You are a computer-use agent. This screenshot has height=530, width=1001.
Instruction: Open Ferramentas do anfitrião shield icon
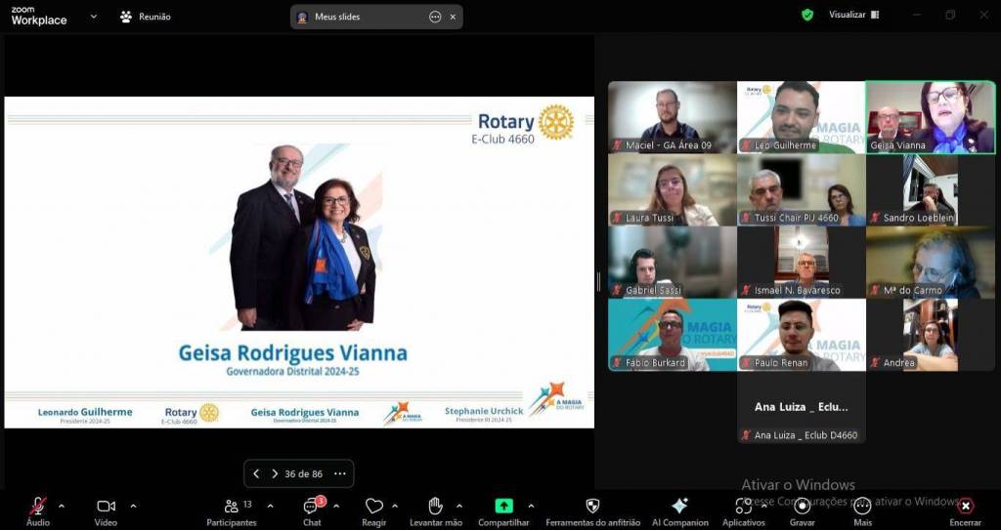pyautogui.click(x=592, y=507)
